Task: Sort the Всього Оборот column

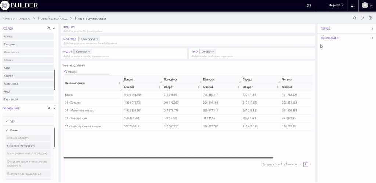Action: [x=159, y=87]
